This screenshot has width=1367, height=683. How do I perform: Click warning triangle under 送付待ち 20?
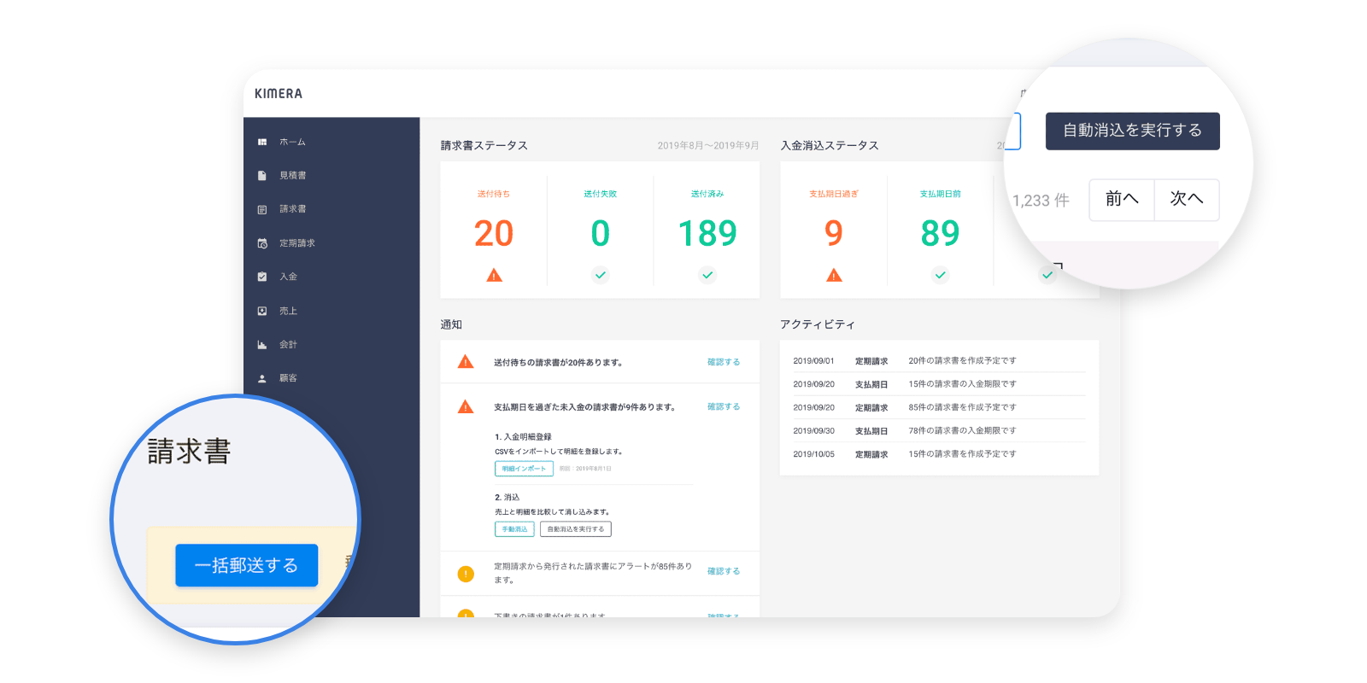point(494,275)
